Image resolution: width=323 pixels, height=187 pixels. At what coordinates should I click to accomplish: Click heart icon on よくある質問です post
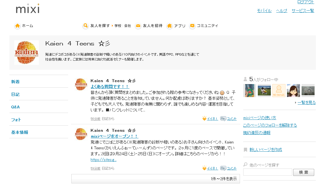tap(204, 118)
